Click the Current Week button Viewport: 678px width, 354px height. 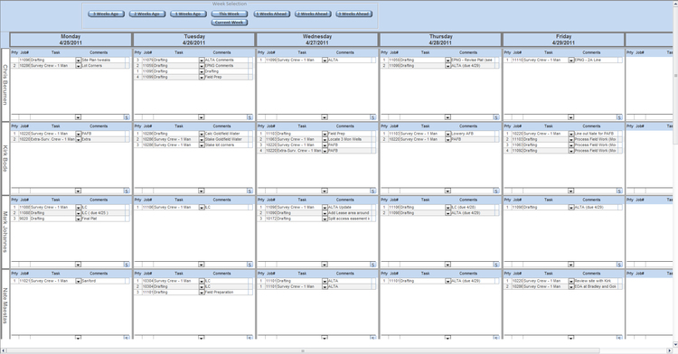[230, 22]
